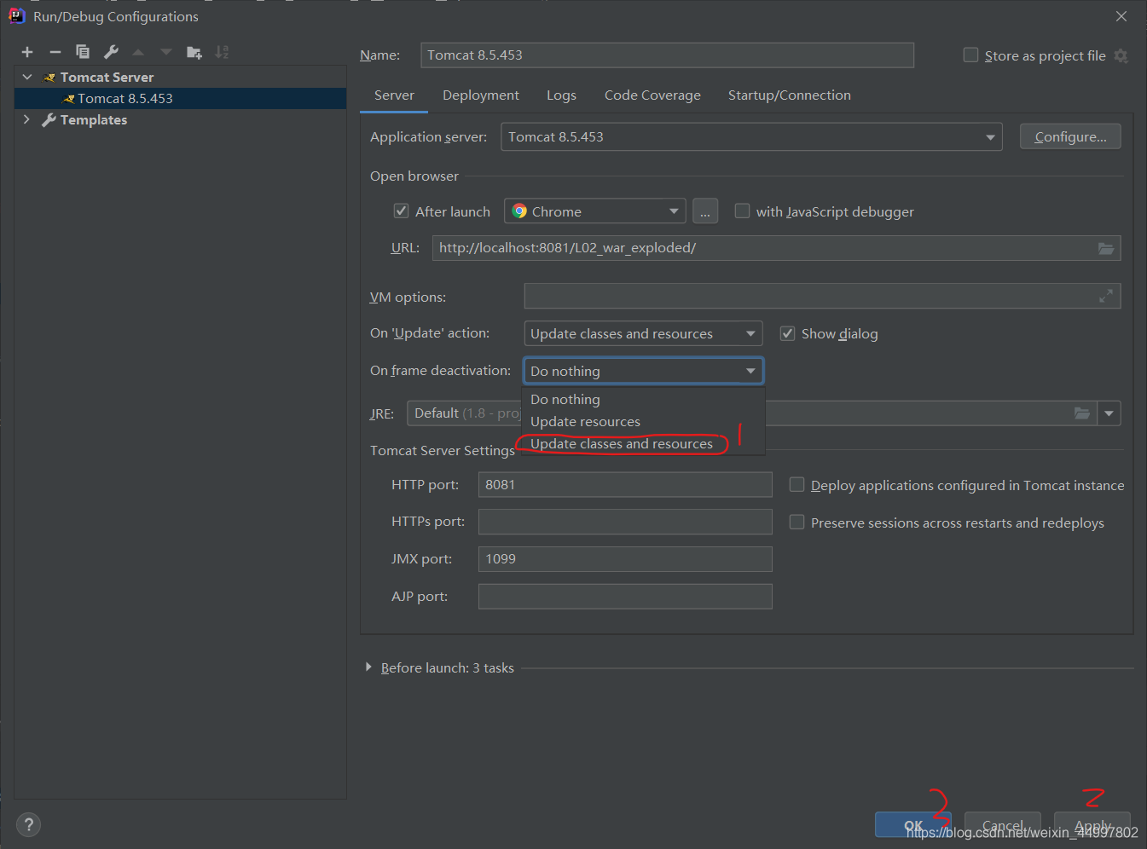Remove configuration with minus icon
The width and height of the screenshot is (1147, 849).
(x=55, y=52)
